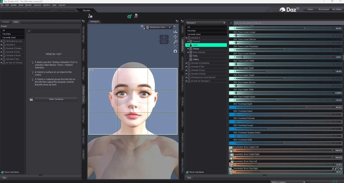Toggle Show Sub Items checkbox in Parameters pane
The height and width of the screenshot is (183, 344).
coord(187,172)
